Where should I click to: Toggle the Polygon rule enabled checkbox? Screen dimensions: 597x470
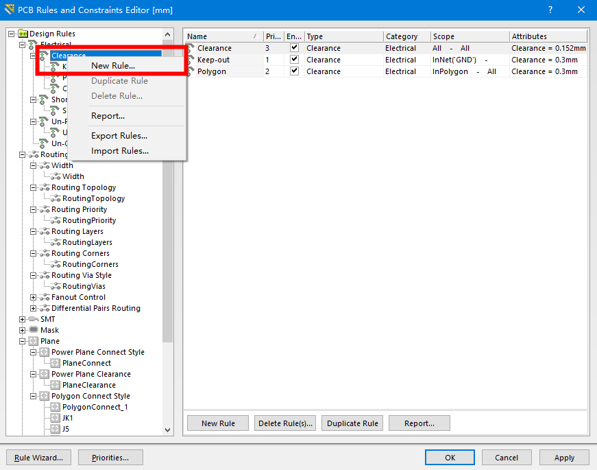click(294, 71)
